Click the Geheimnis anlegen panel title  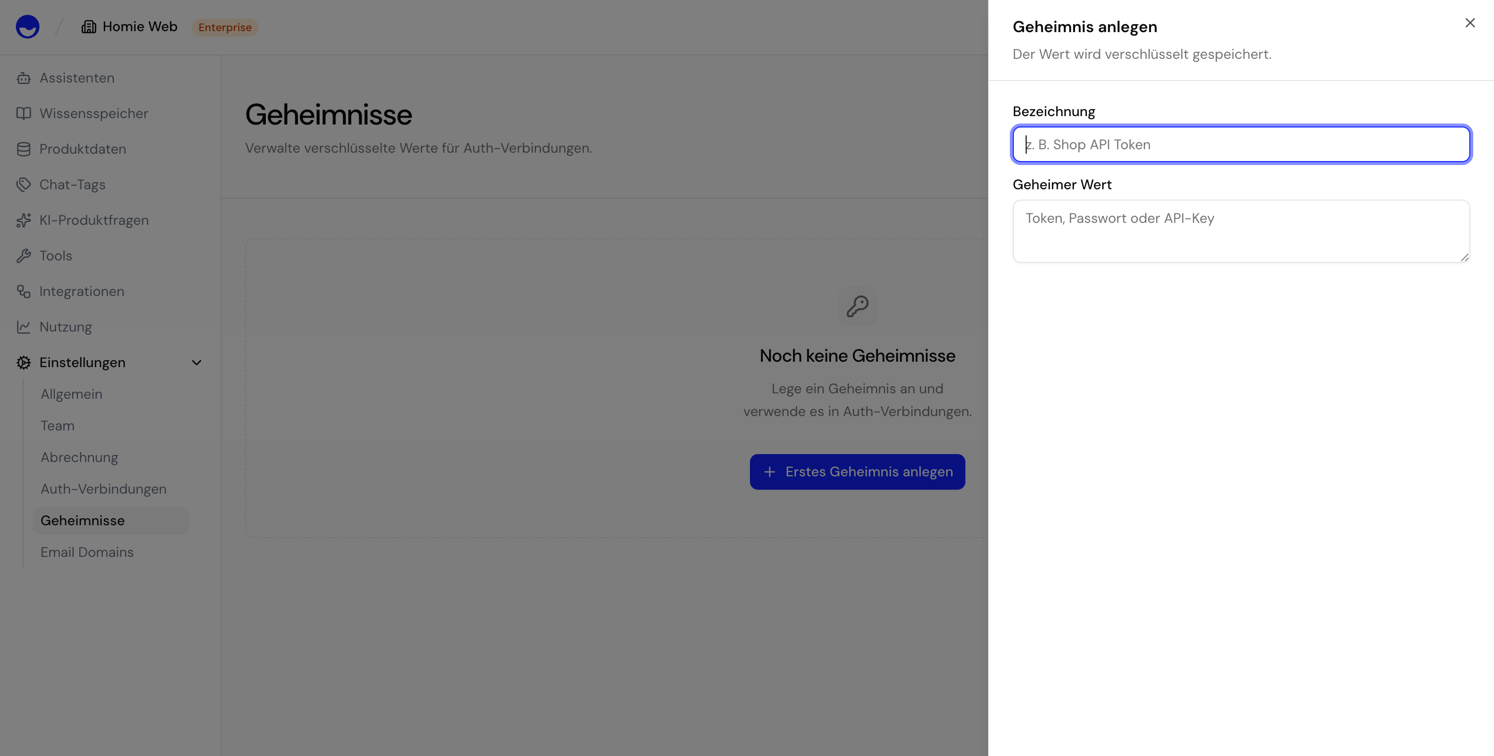pos(1084,27)
